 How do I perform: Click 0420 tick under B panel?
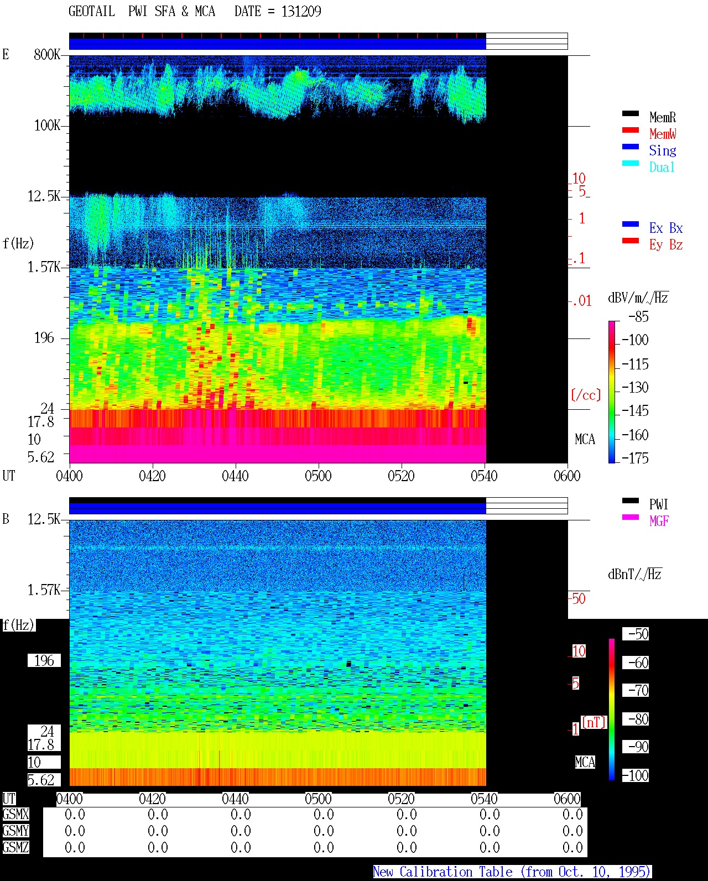(152, 799)
